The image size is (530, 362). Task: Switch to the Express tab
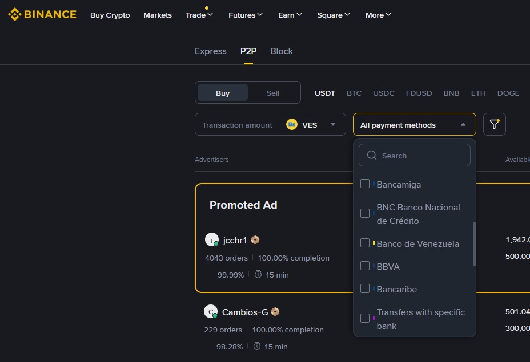click(210, 51)
